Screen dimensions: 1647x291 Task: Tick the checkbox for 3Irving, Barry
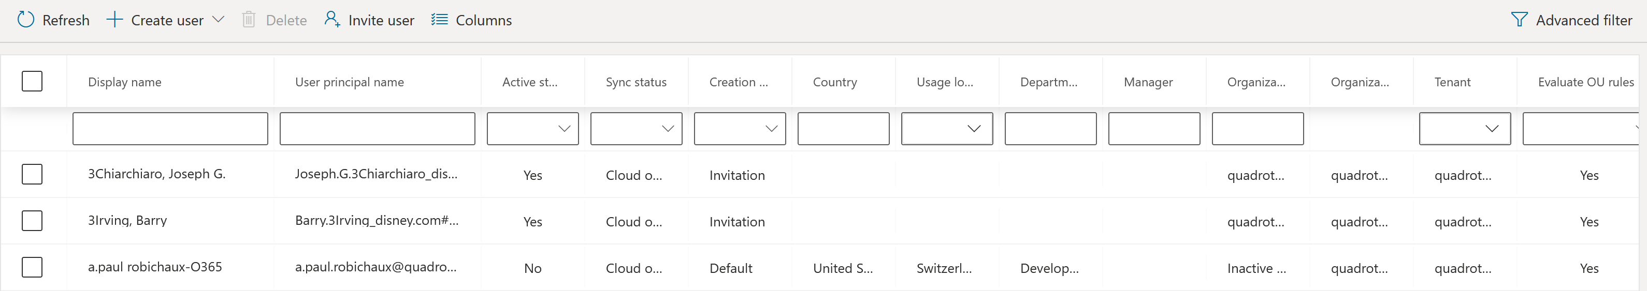pos(32,221)
